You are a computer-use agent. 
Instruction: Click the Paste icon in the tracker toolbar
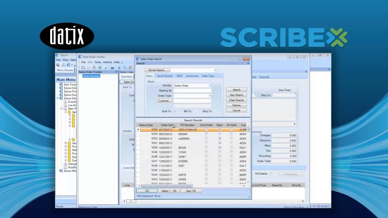(130, 68)
